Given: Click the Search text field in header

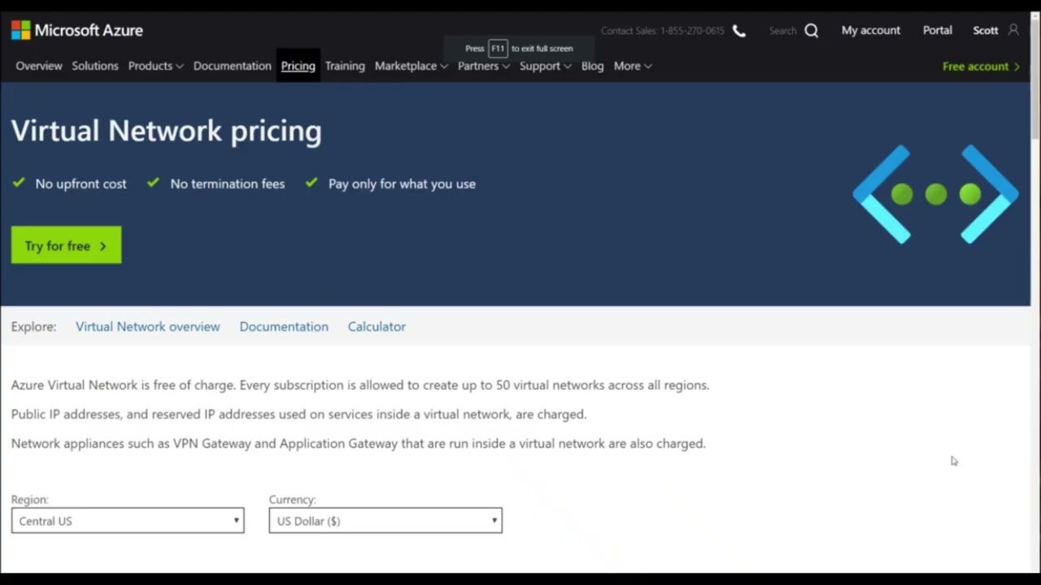Looking at the screenshot, I should [x=782, y=31].
